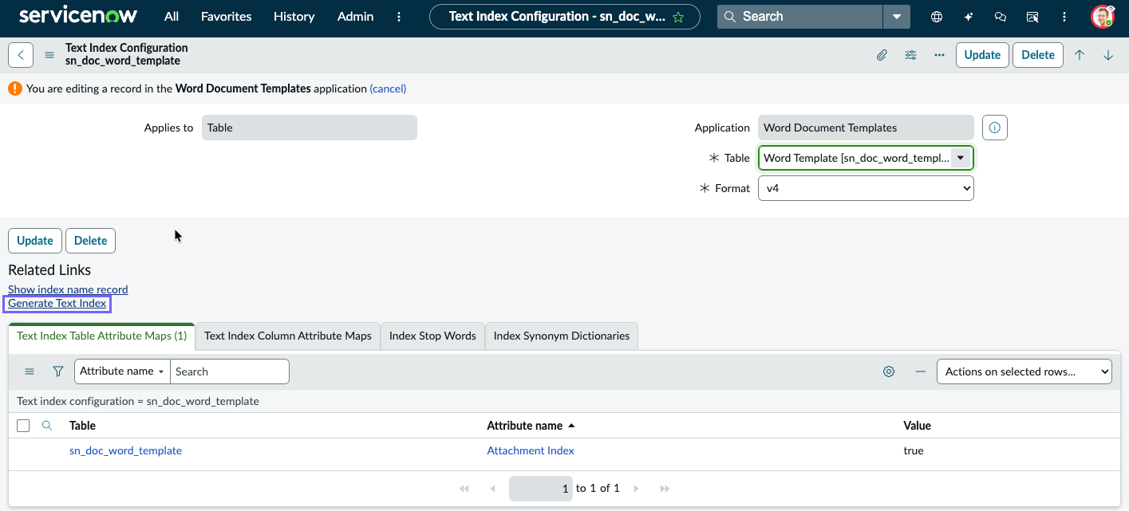
Task: Open the sparkle AI assistant icon
Action: point(969,16)
